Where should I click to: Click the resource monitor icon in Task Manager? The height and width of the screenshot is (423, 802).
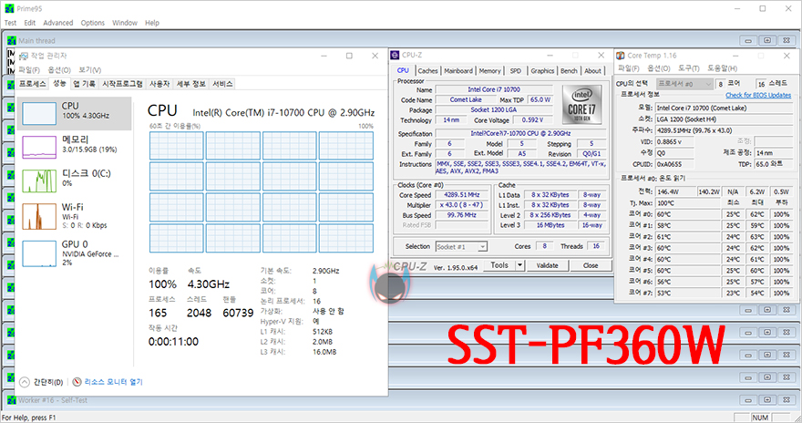pos(77,382)
